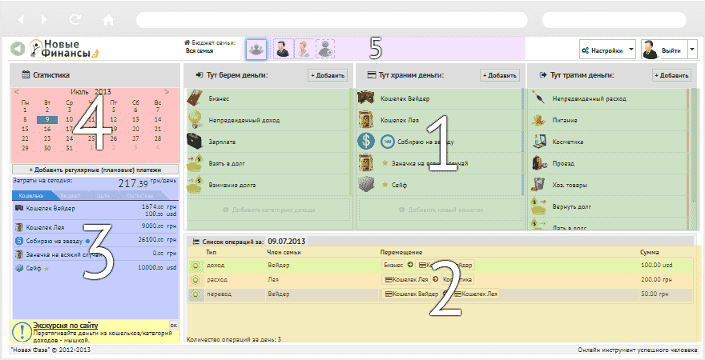Click the Косметика expense icon
Viewport: 705px width, 360px height.
coord(538,141)
